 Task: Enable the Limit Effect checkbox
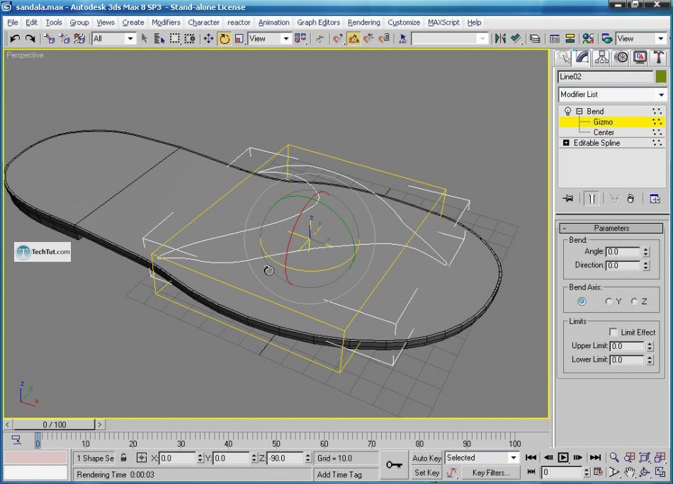coord(613,333)
